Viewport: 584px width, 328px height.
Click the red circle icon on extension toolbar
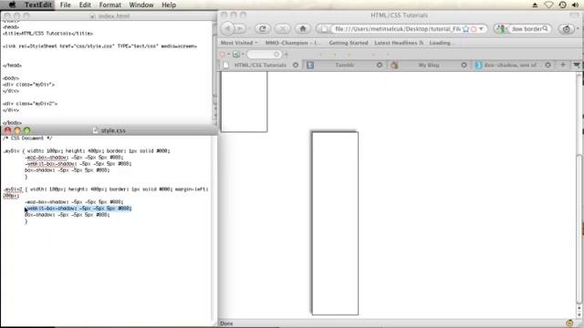tap(223, 55)
